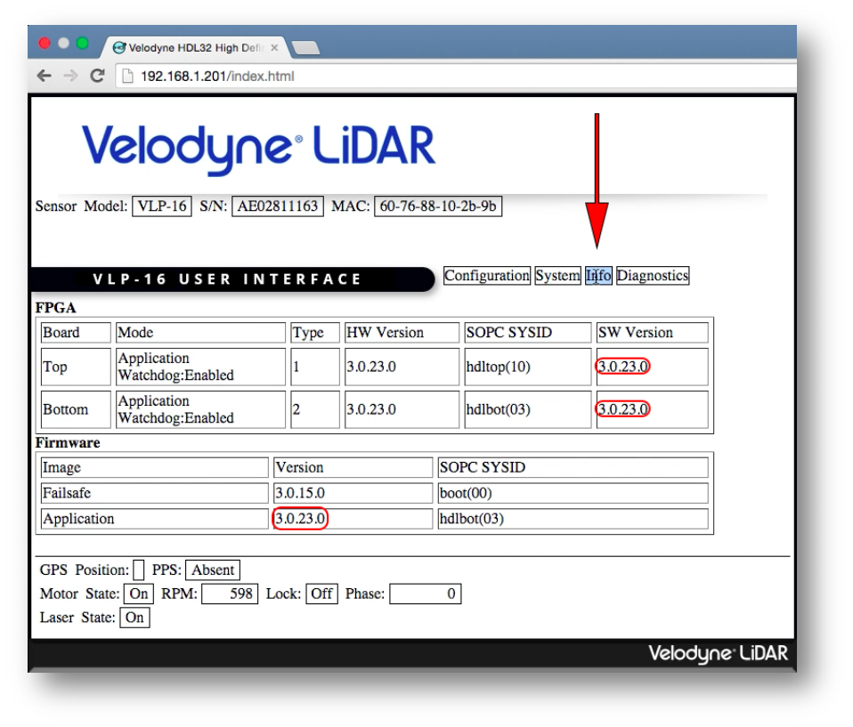The height and width of the screenshot is (727, 853).
Task: Click the serial number AE02811163
Action: pyautogui.click(x=278, y=206)
